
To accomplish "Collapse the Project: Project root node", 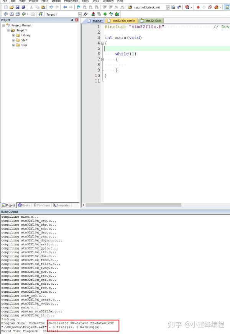I will 3,25.
